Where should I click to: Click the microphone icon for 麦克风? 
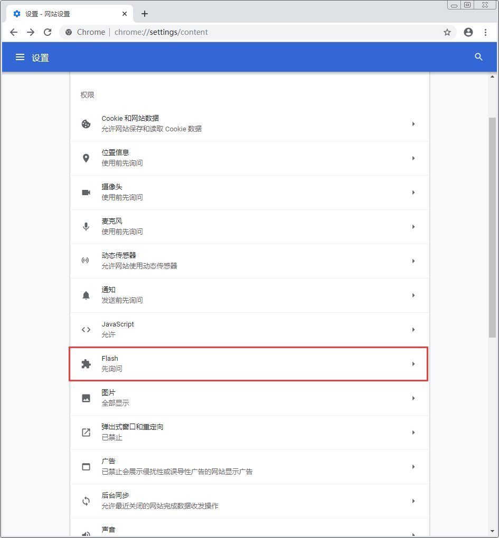[x=86, y=226]
